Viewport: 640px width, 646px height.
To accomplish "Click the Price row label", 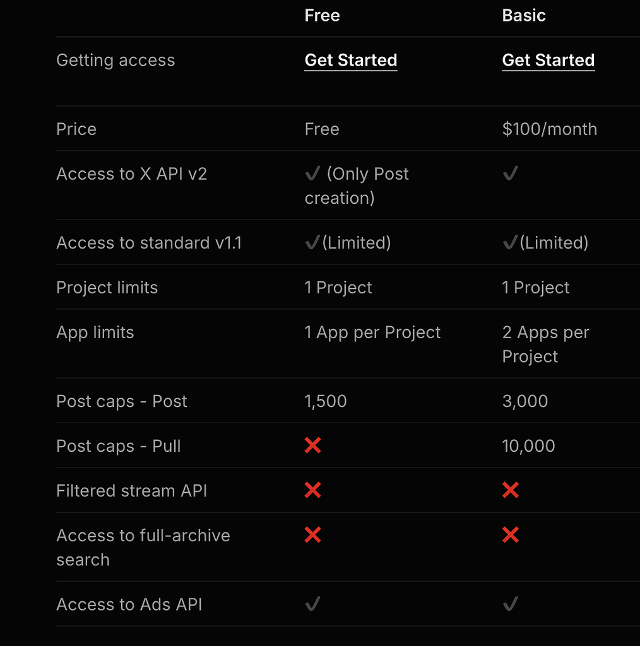I will 76,129.
